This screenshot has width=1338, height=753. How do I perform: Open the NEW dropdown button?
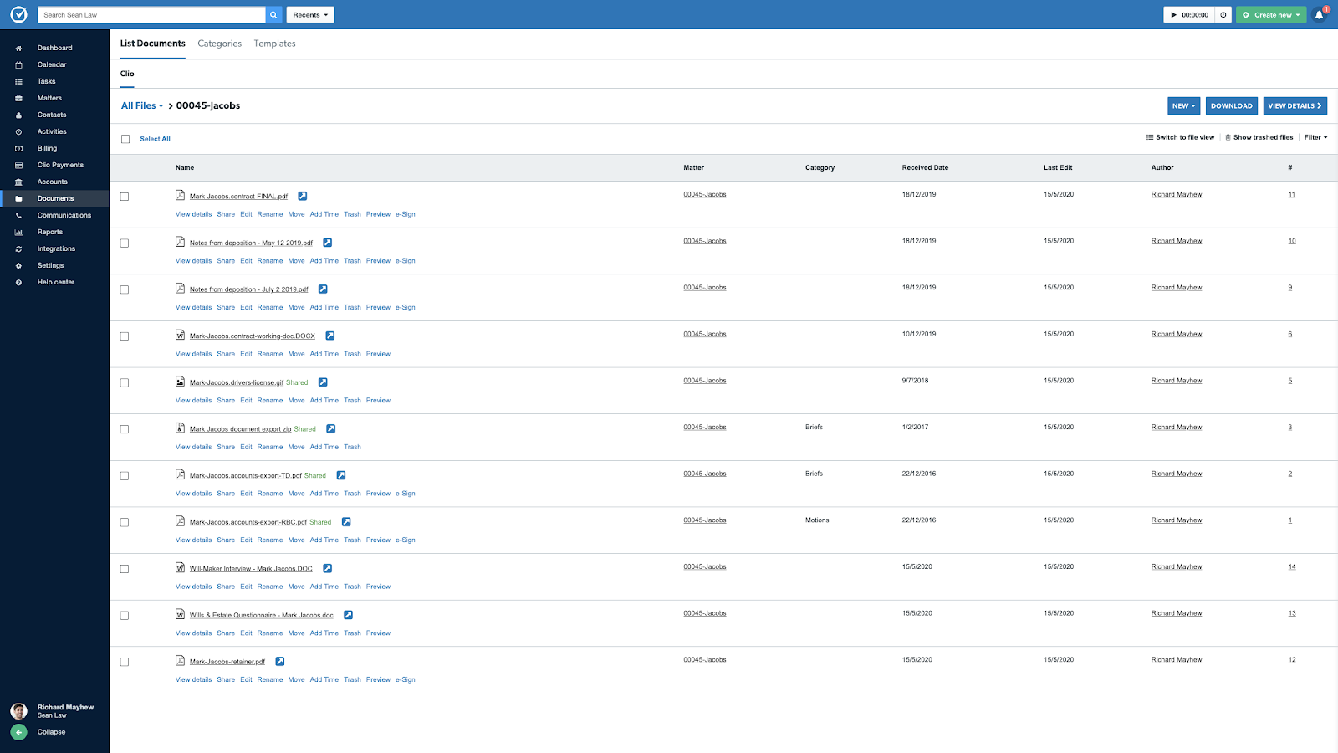tap(1183, 106)
